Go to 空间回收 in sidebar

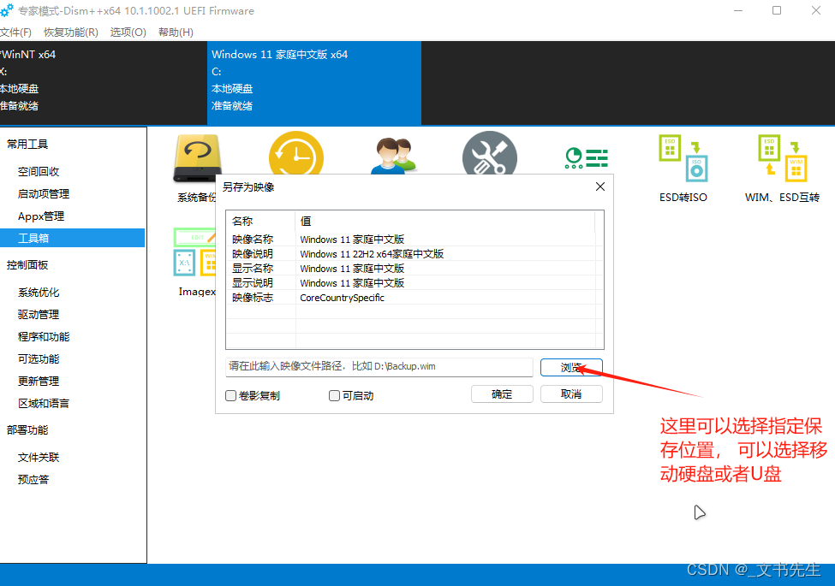point(39,172)
